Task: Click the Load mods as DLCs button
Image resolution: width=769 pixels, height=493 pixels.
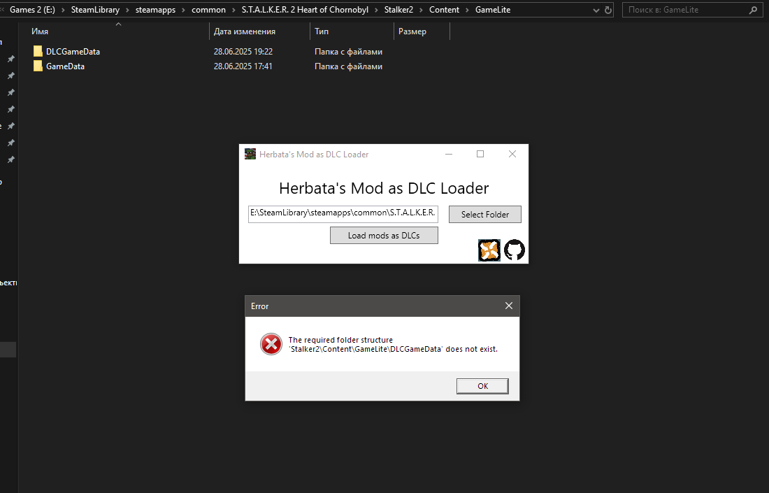Action: (x=384, y=236)
